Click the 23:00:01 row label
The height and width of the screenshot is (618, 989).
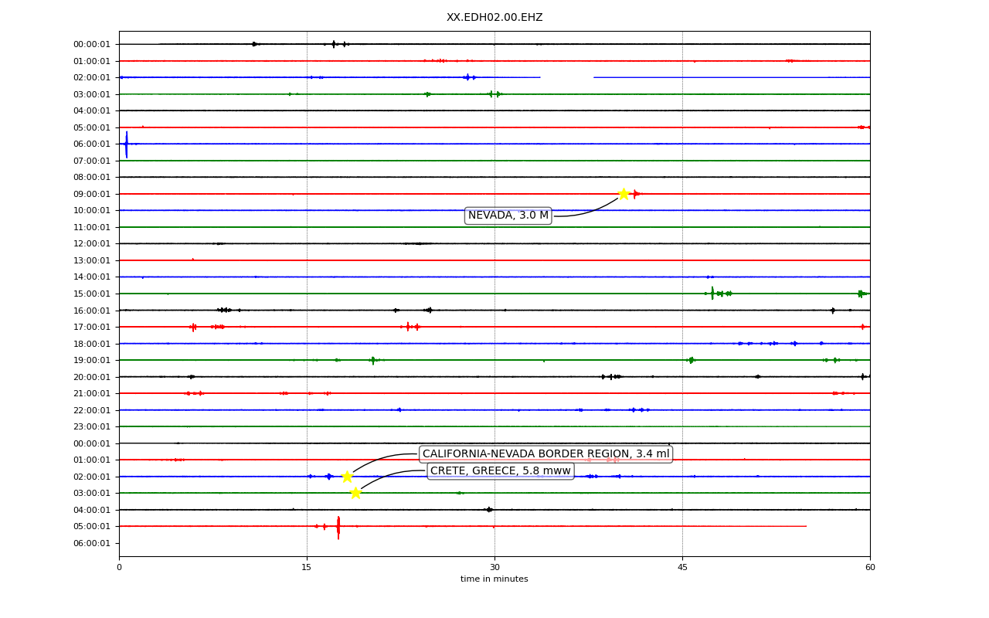pos(92,426)
